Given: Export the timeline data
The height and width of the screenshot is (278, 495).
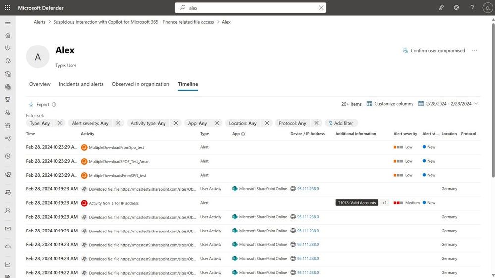Looking at the screenshot, I should point(39,105).
